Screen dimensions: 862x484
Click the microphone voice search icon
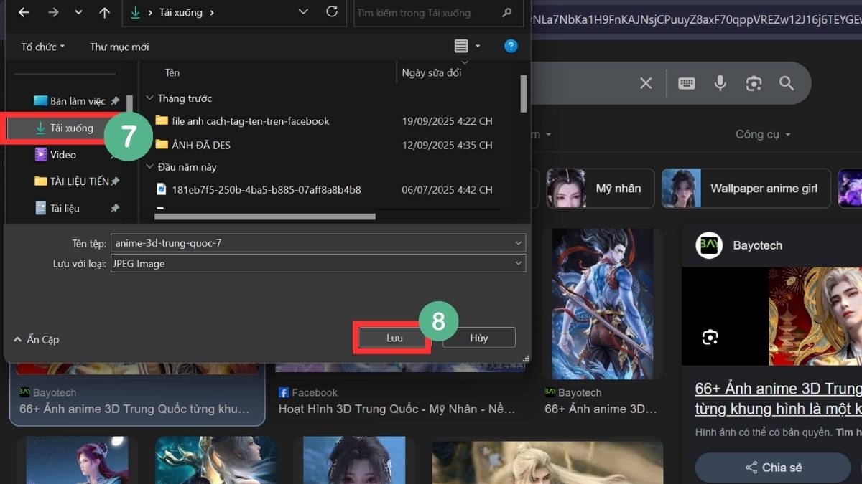click(x=720, y=83)
